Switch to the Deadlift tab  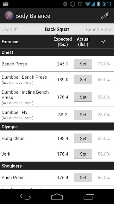(9, 29)
